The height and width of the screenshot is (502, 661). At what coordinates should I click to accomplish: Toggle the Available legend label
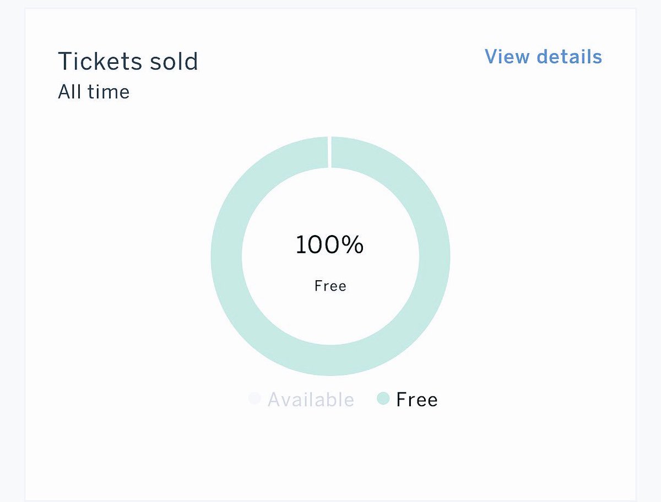[311, 399]
